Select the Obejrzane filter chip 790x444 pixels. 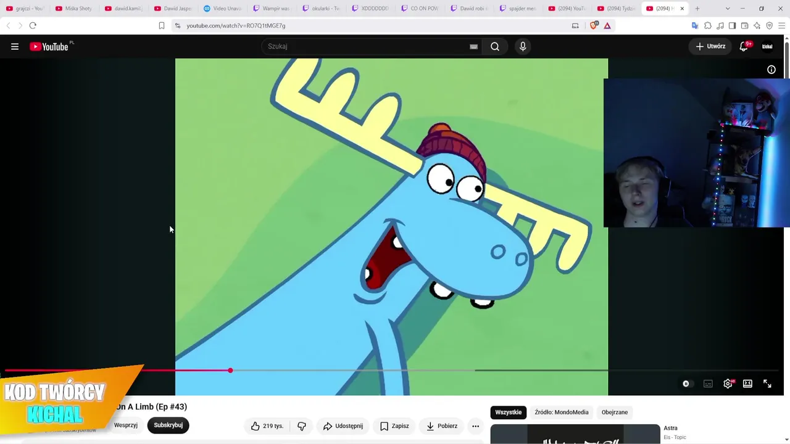[x=615, y=412]
